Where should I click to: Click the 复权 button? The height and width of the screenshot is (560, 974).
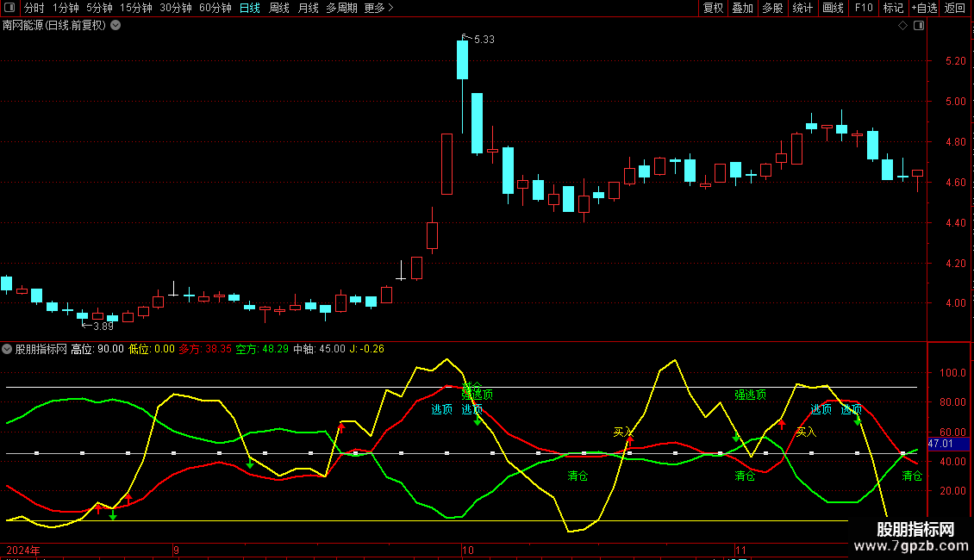(x=713, y=8)
